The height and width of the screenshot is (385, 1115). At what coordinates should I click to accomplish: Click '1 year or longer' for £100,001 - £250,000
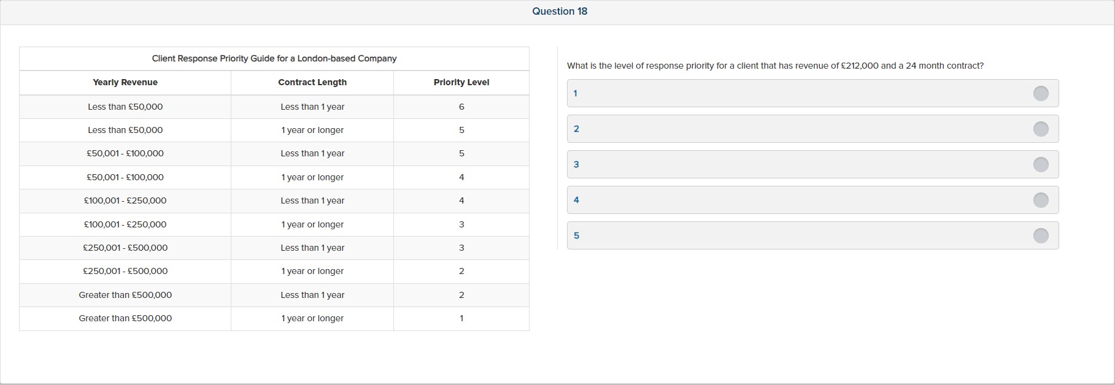pyautogui.click(x=312, y=224)
